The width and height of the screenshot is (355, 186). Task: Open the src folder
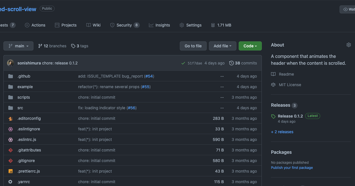[x=20, y=108]
